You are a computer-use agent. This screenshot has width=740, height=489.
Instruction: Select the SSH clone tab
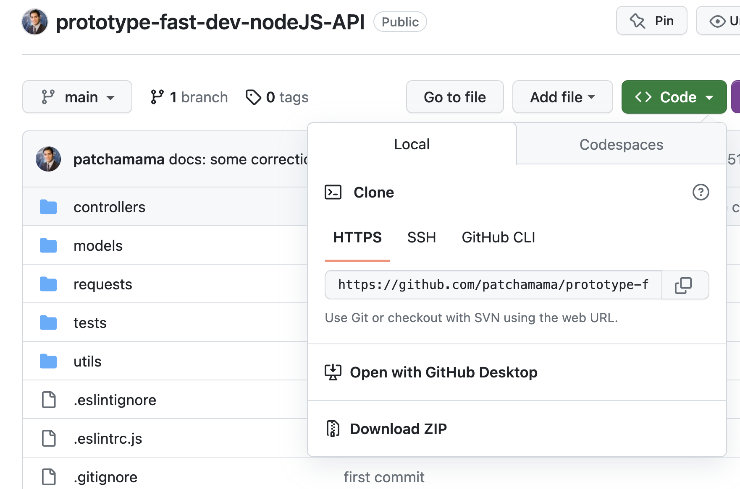422,237
